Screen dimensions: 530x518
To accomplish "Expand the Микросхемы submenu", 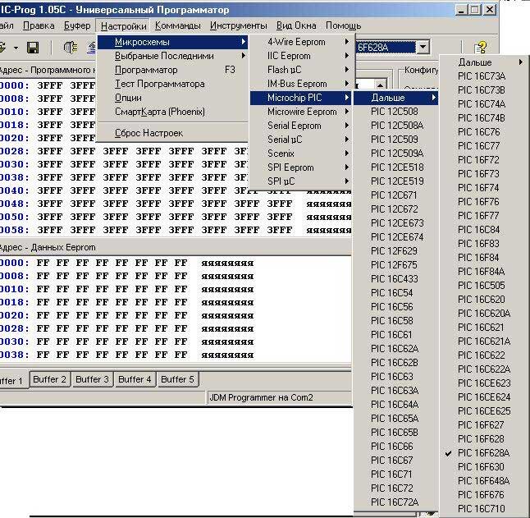I will (x=172, y=42).
